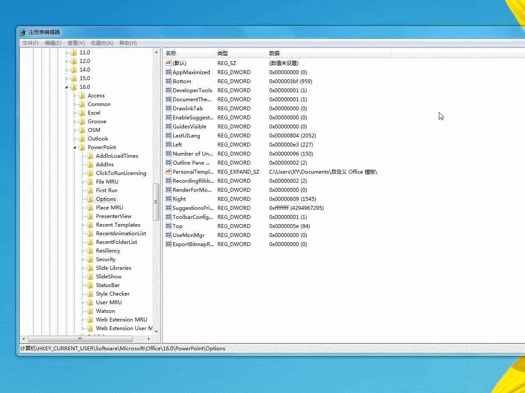
Task: Click the PowerPoint folder icon in tree
Action: [x=82, y=147]
